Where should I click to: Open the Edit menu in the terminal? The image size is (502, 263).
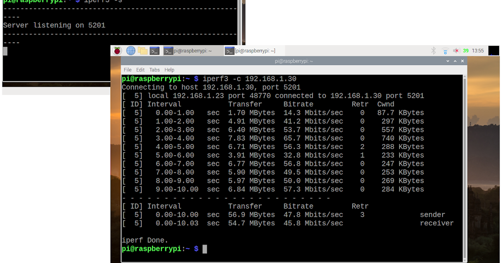click(140, 70)
